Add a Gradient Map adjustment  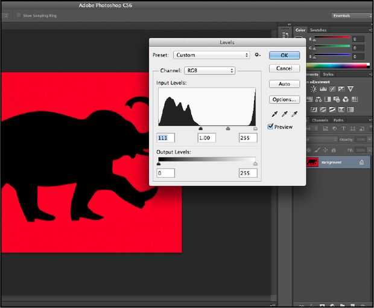click(350, 109)
